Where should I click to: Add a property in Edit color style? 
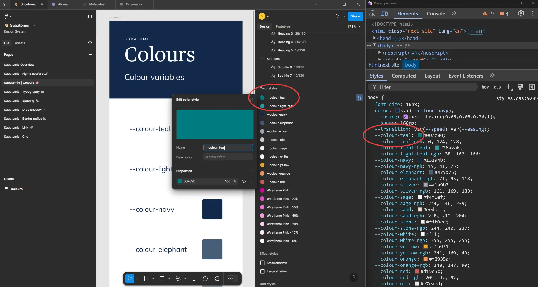252,171
